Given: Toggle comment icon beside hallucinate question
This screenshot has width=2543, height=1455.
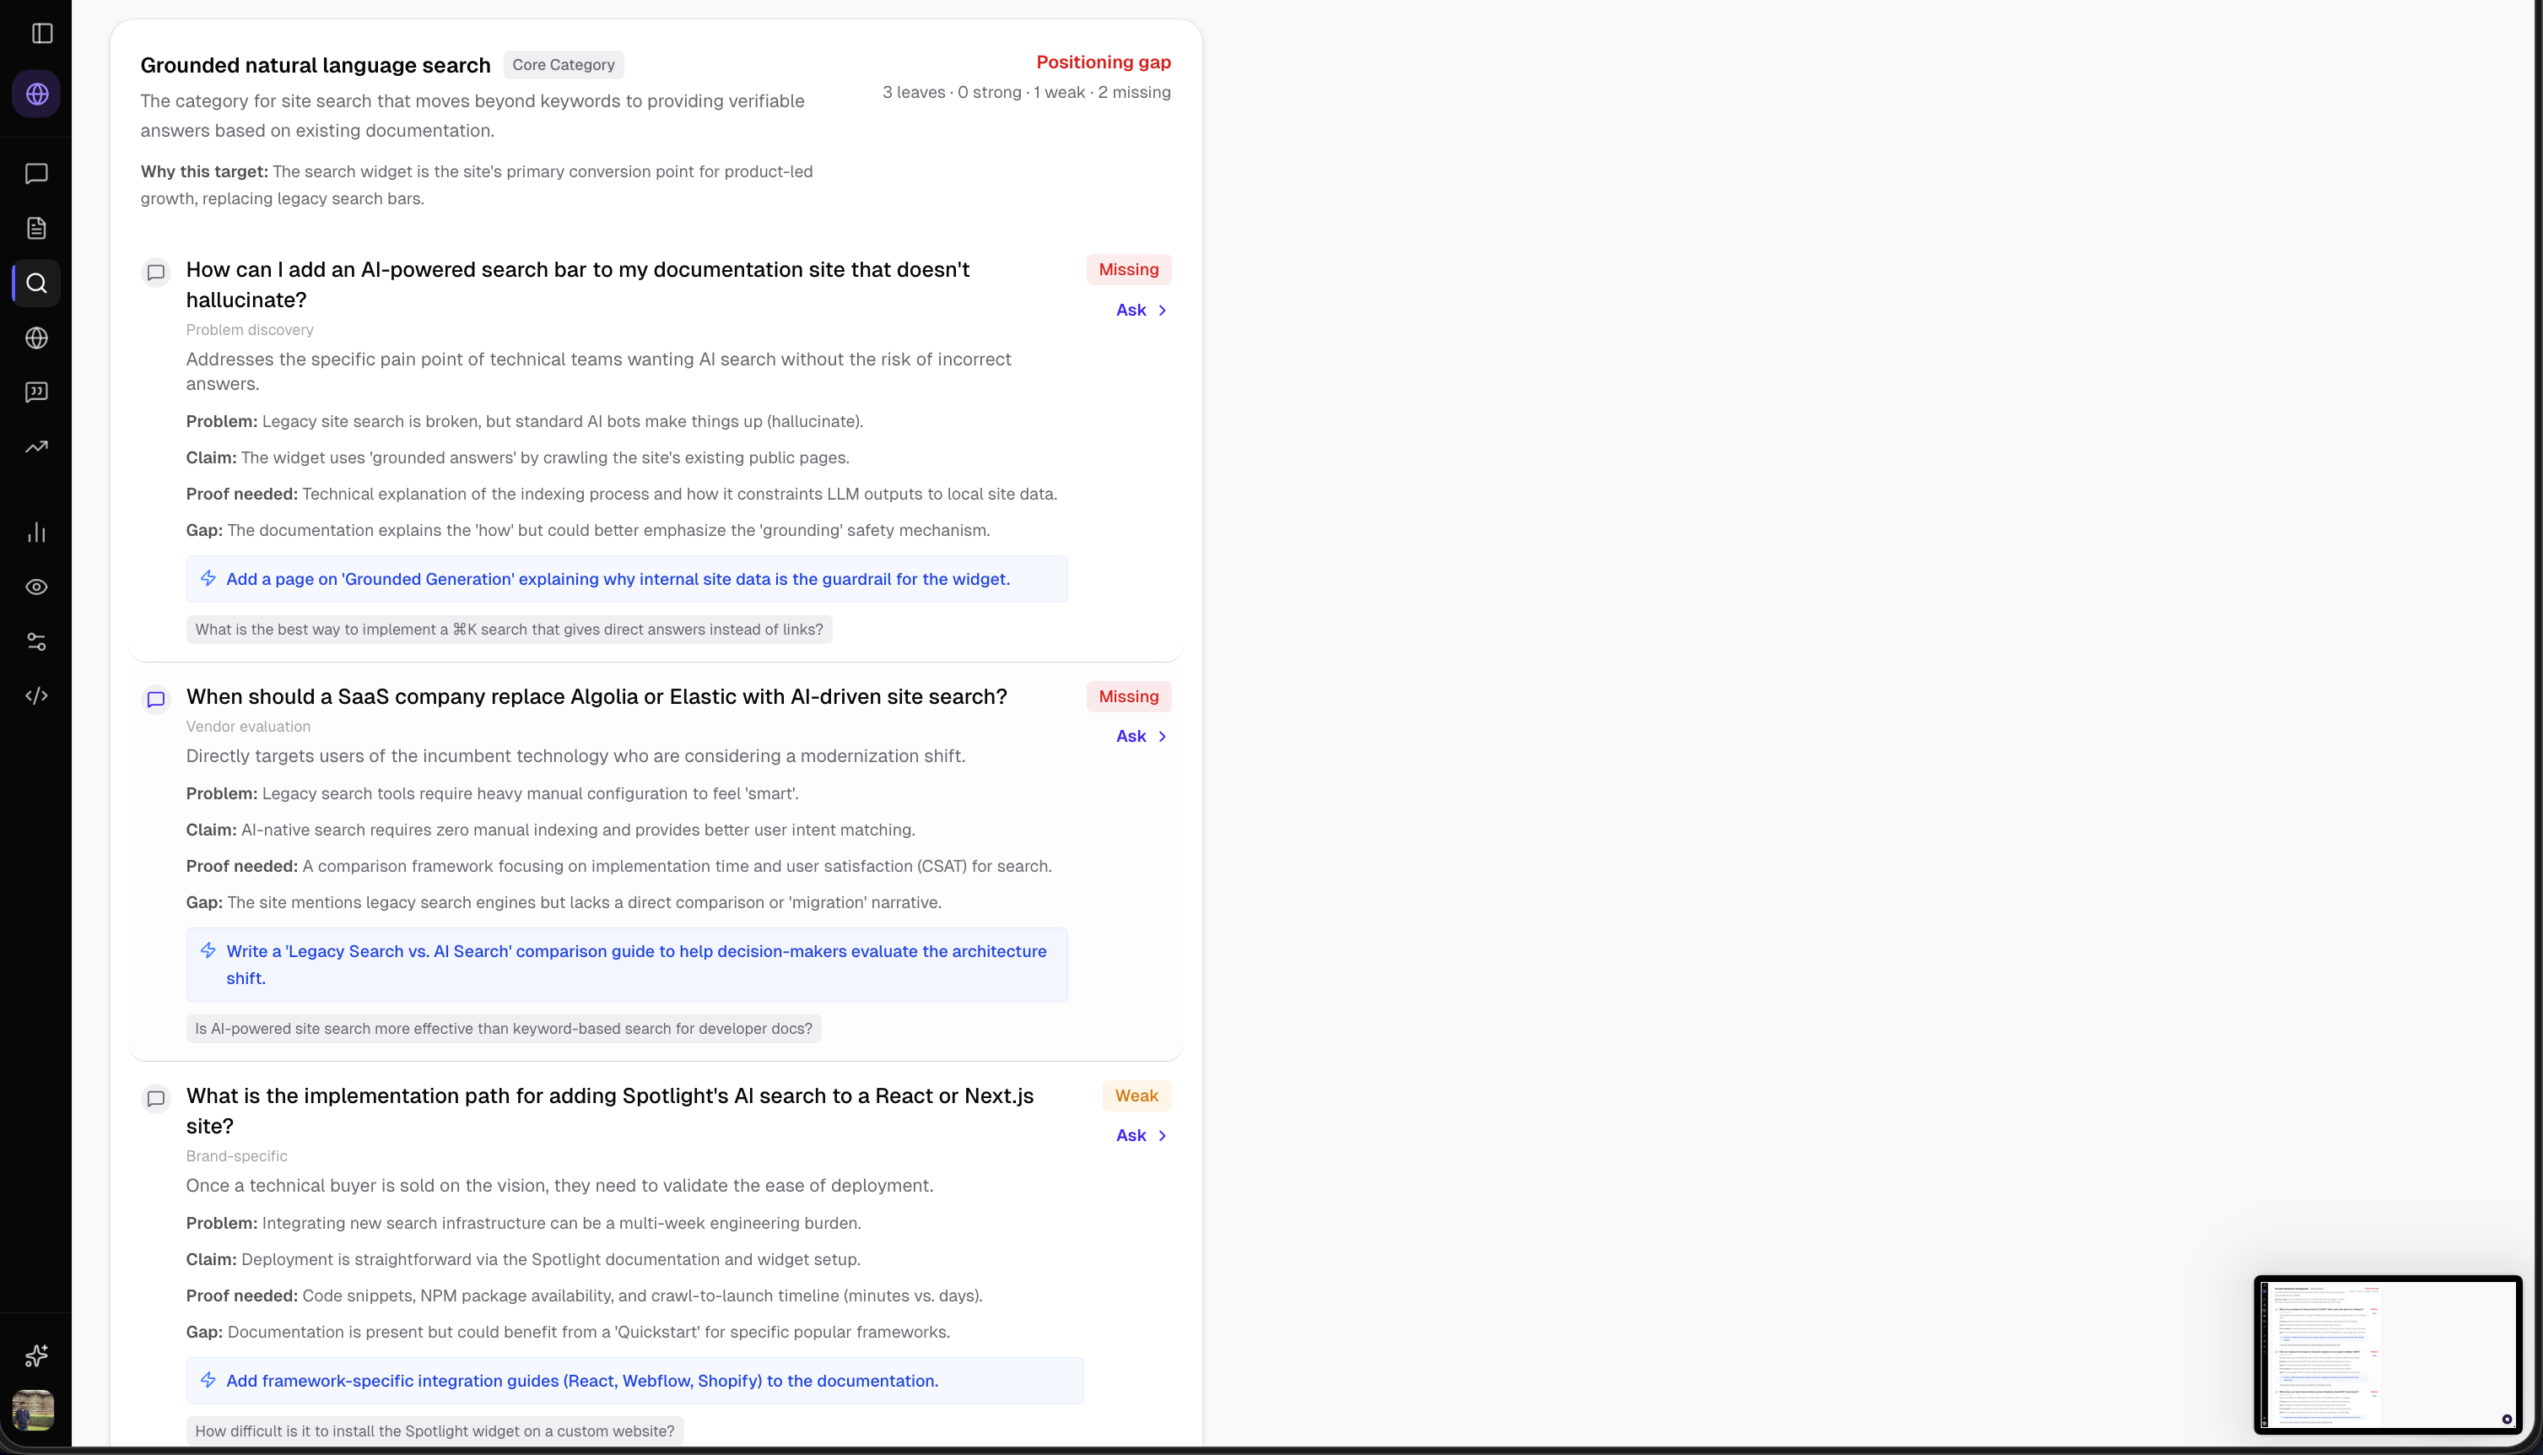Looking at the screenshot, I should 156,272.
